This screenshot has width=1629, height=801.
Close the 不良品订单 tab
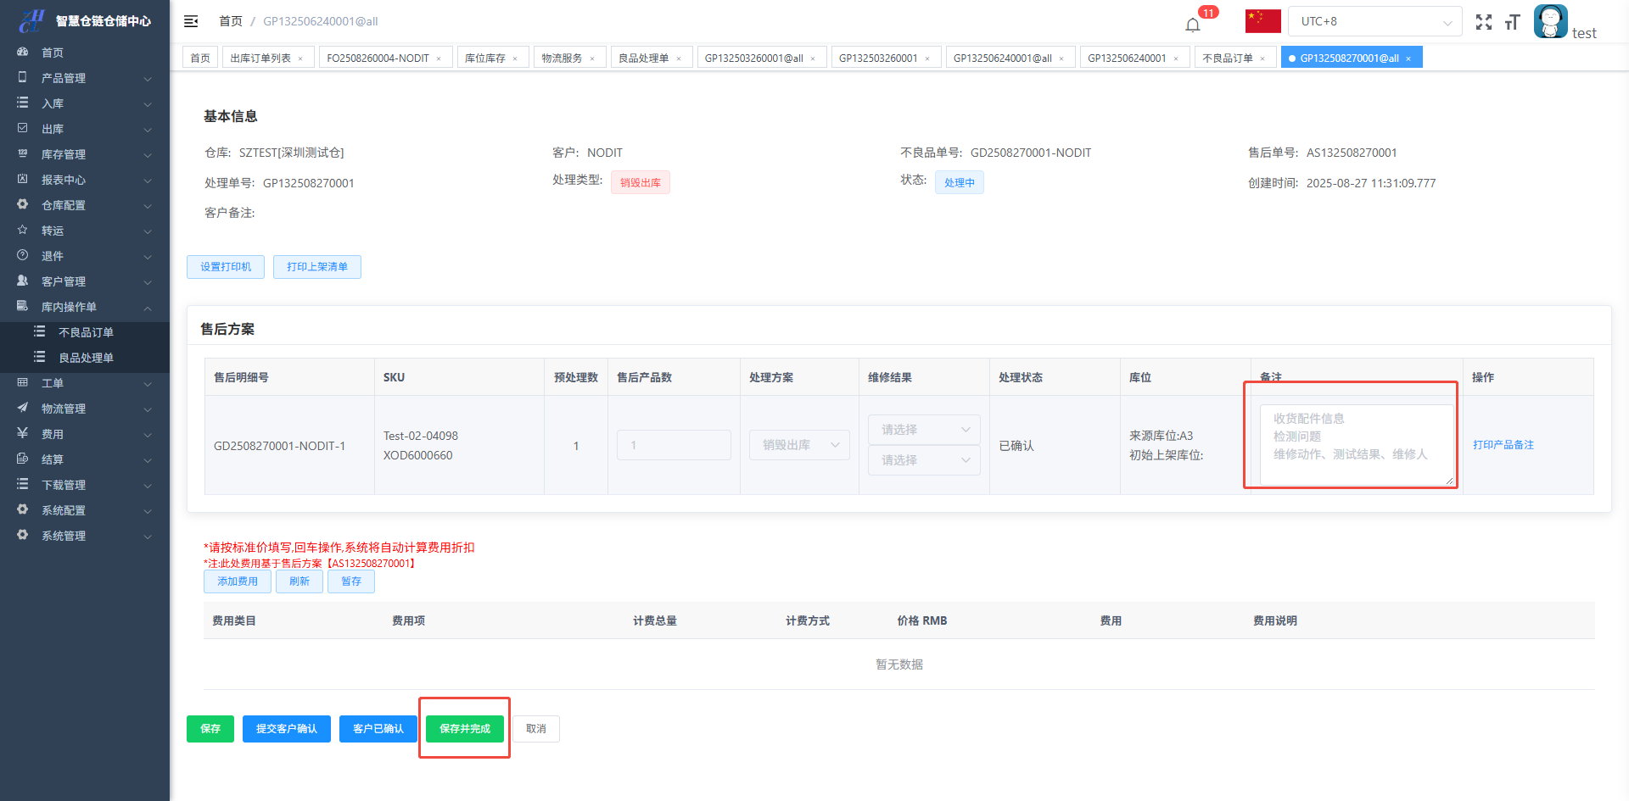click(x=1262, y=58)
